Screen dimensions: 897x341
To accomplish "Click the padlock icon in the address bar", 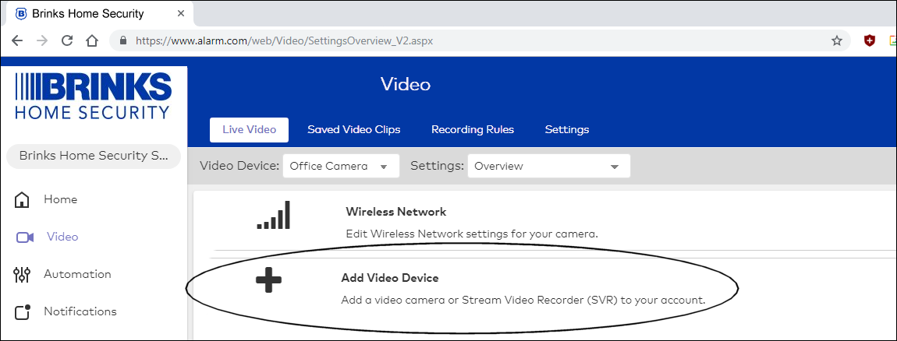I will click(122, 40).
